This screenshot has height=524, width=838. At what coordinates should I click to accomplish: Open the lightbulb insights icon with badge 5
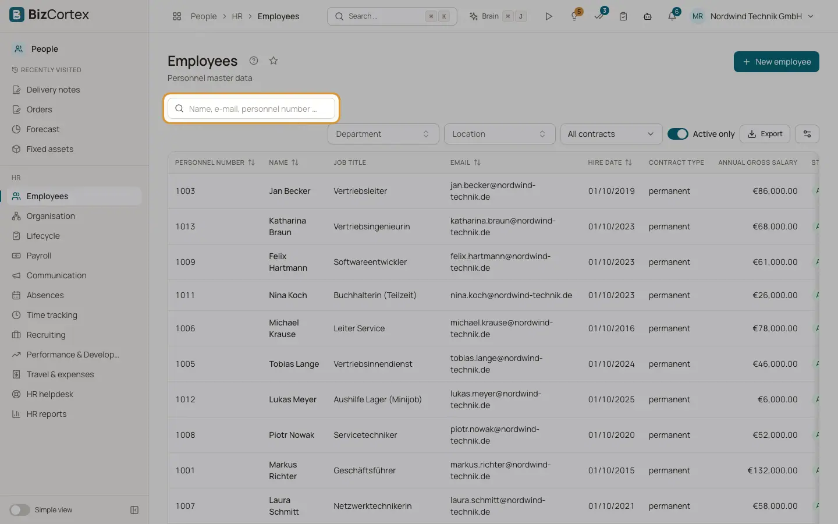[x=575, y=16]
